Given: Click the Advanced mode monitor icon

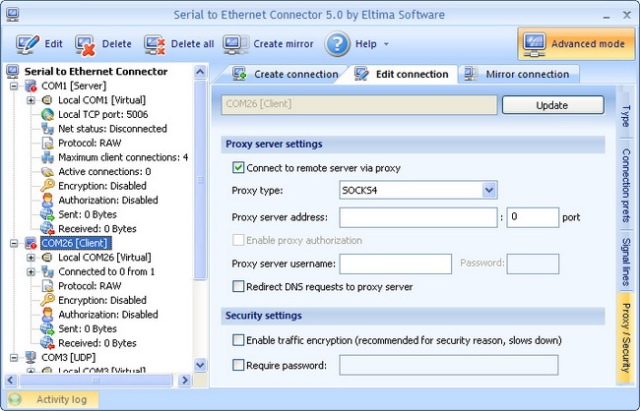Looking at the screenshot, I should (535, 44).
